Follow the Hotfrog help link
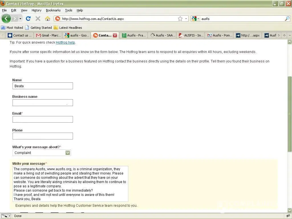The width and height of the screenshot is (292, 219). point(65,42)
